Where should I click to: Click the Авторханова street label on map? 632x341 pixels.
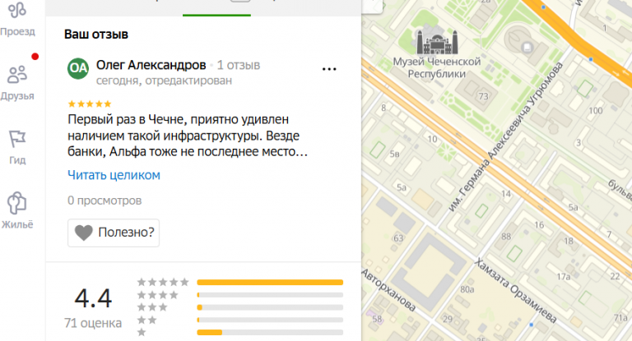(x=388, y=290)
